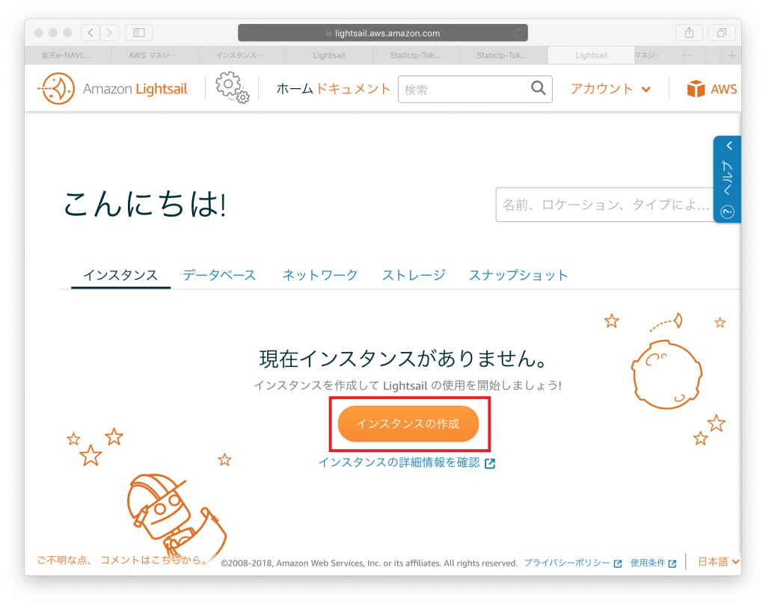The width and height of the screenshot is (766, 606).
Task: Click ホーム navigation link
Action: [x=295, y=89]
